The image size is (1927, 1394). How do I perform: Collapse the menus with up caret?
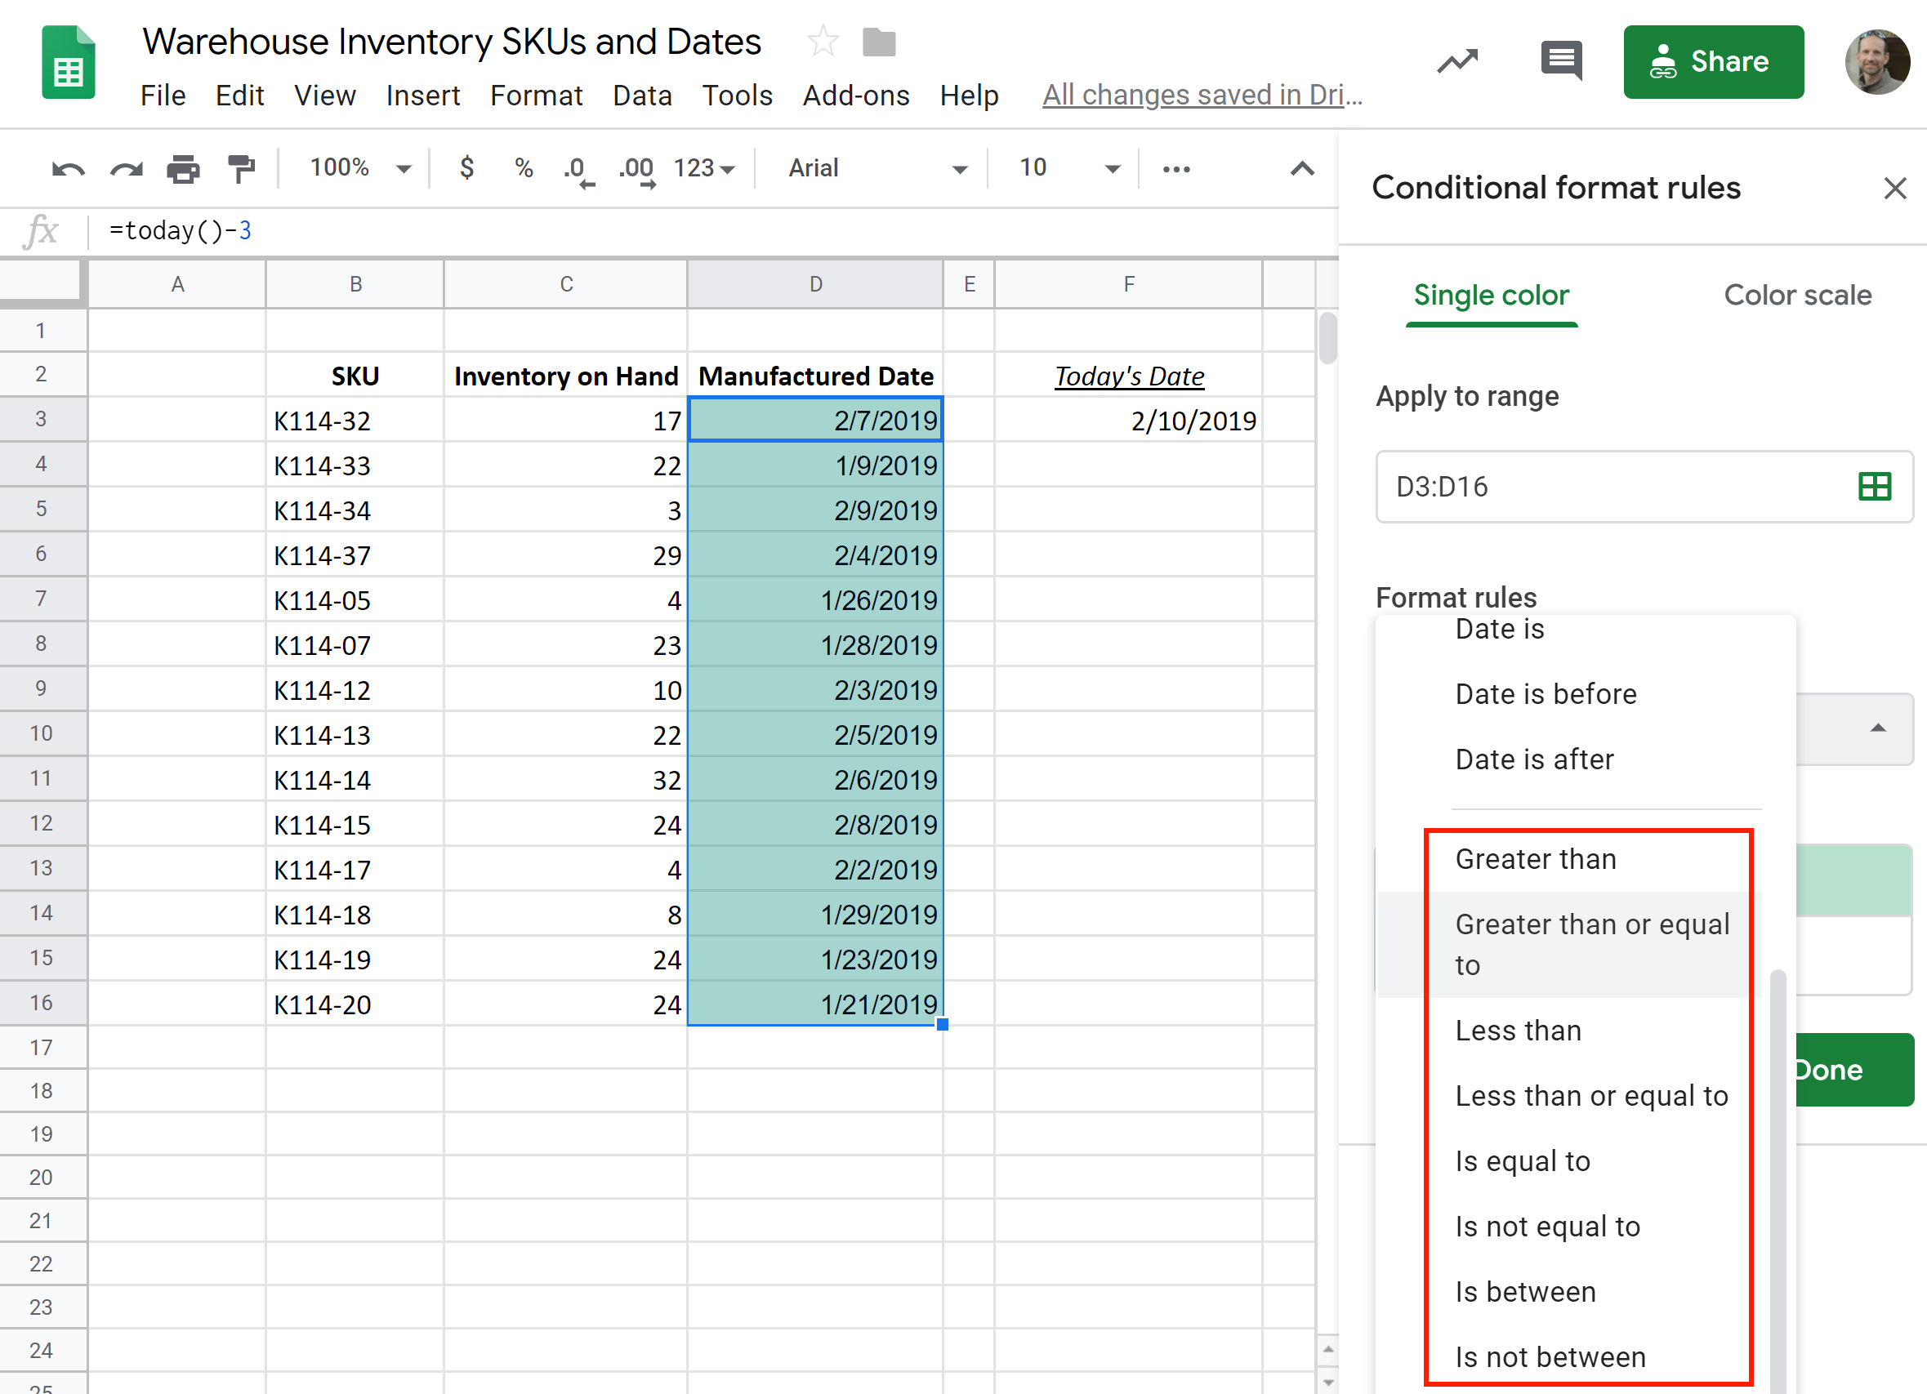pyautogui.click(x=1301, y=168)
